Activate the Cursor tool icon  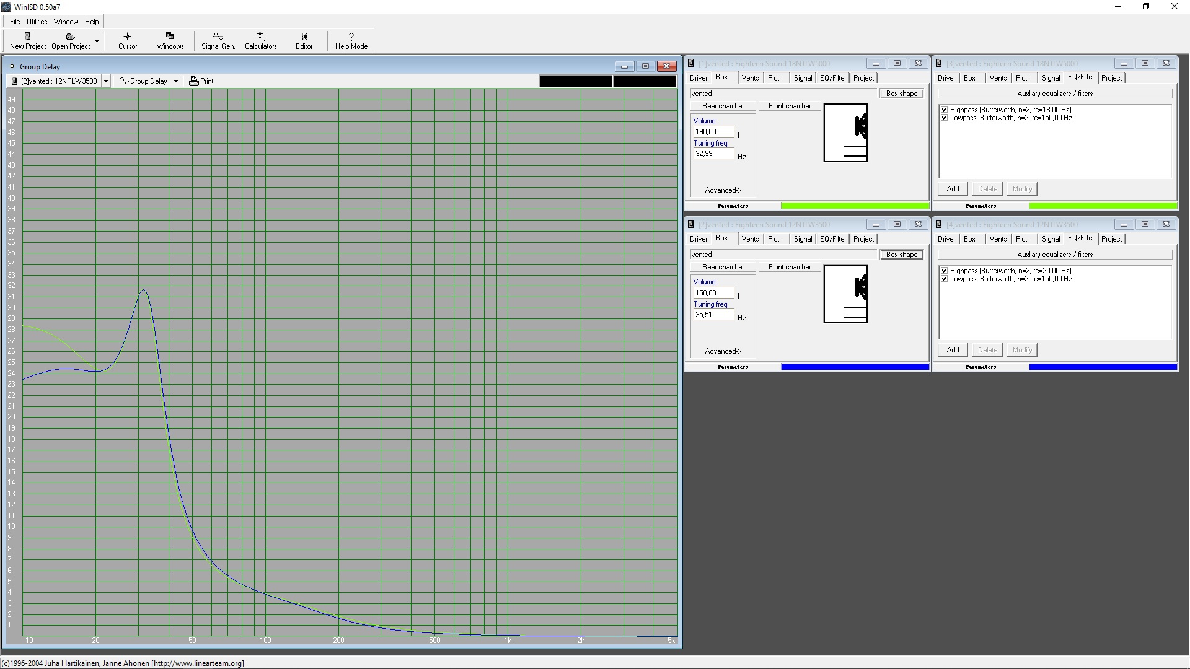[128, 37]
